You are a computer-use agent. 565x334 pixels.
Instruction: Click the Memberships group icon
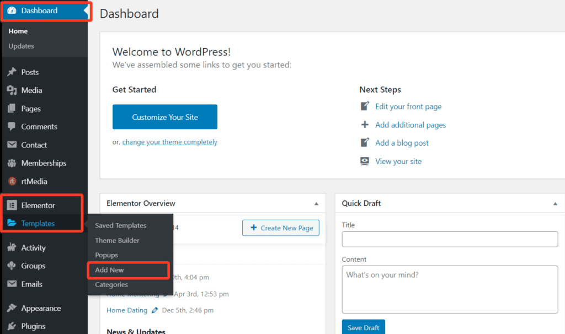click(x=12, y=163)
